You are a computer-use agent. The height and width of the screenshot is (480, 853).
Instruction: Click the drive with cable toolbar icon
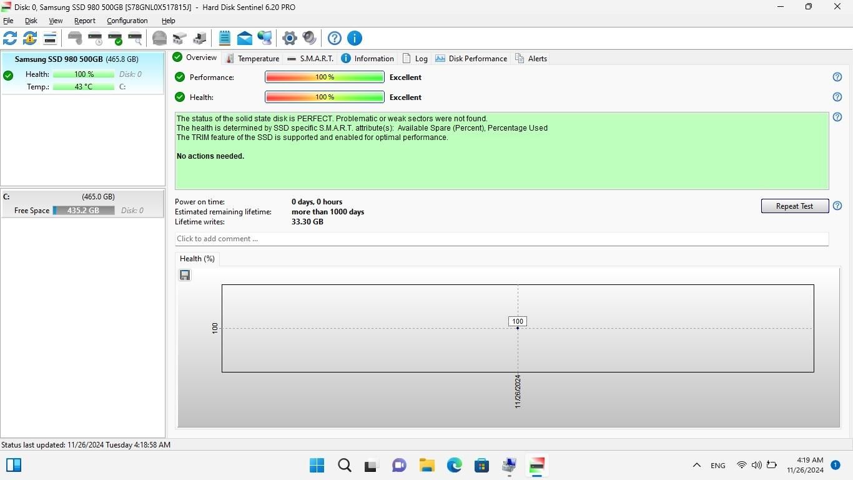tap(200, 38)
